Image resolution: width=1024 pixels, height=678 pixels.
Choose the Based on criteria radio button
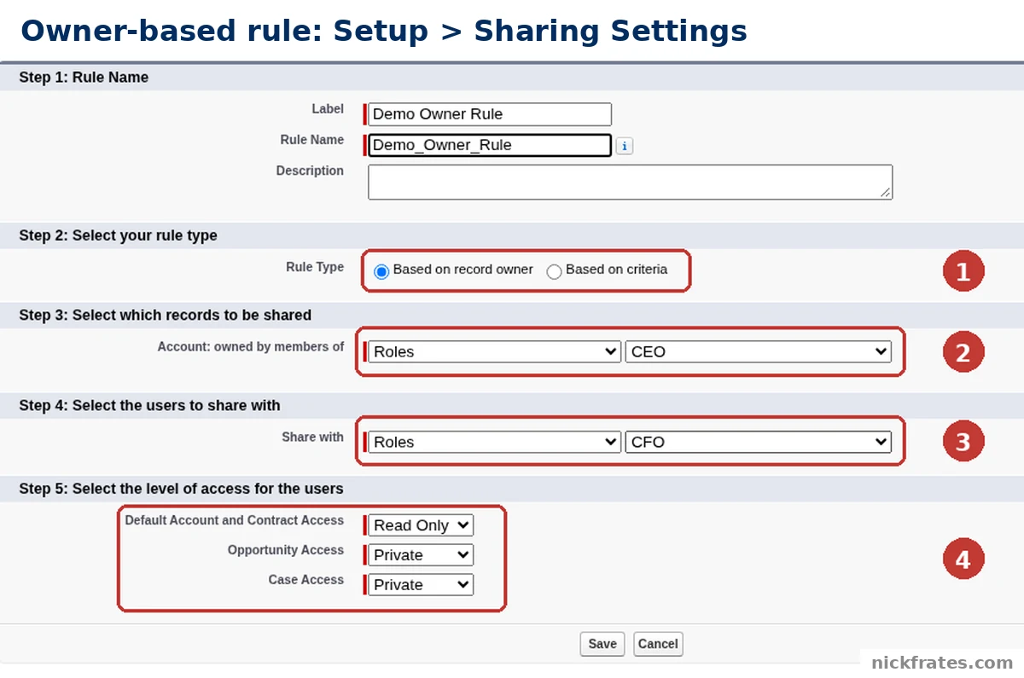click(x=555, y=271)
